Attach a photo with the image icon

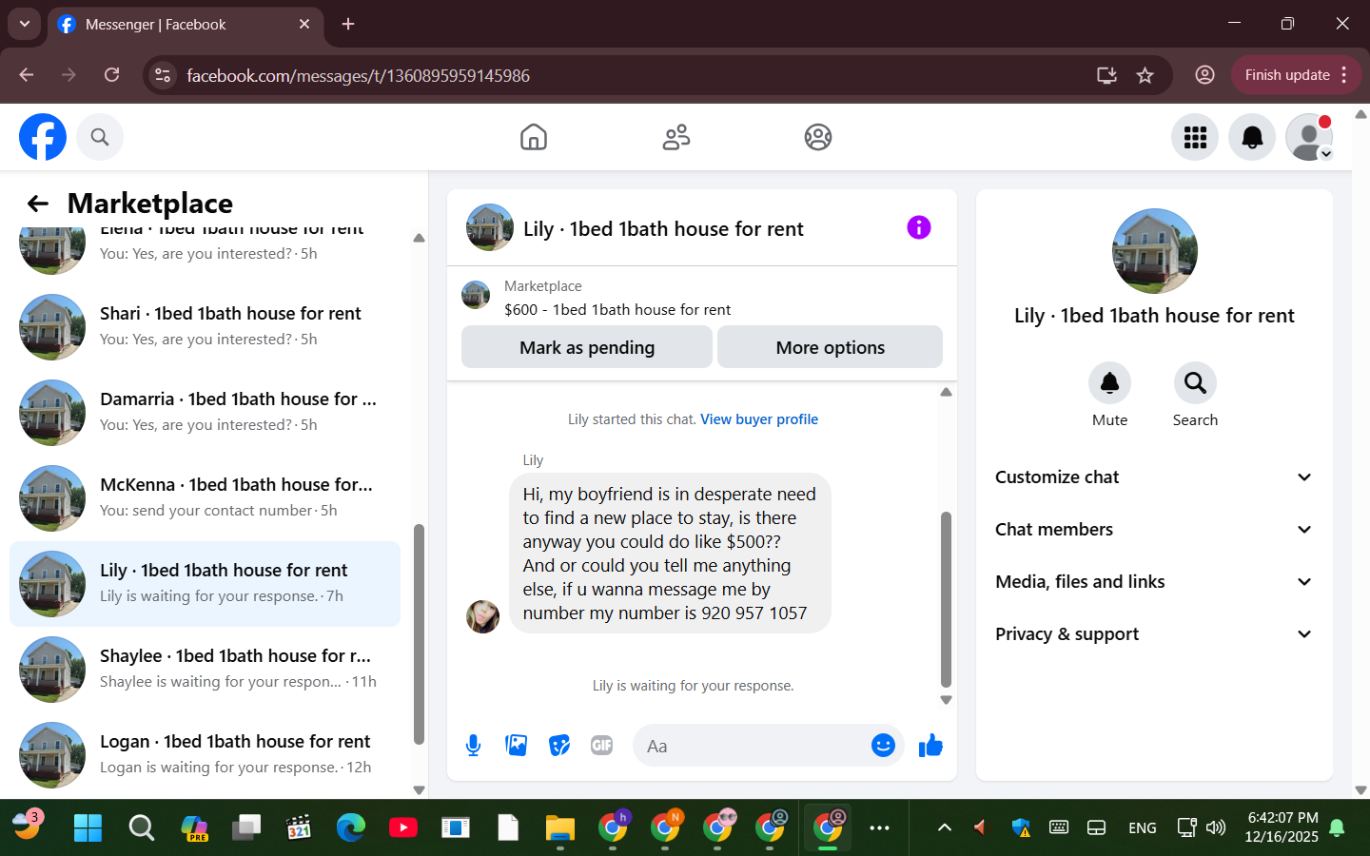pos(516,746)
